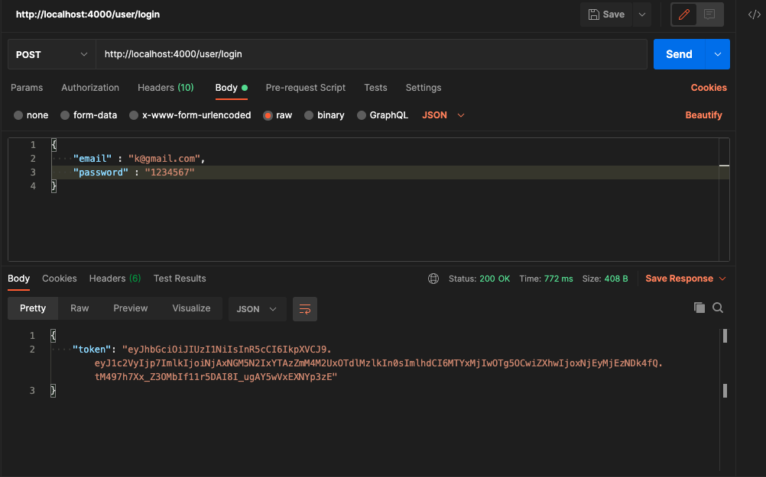Open the request body JSON type dropdown
Screen dimensions: 766x477
pyautogui.click(x=443, y=115)
